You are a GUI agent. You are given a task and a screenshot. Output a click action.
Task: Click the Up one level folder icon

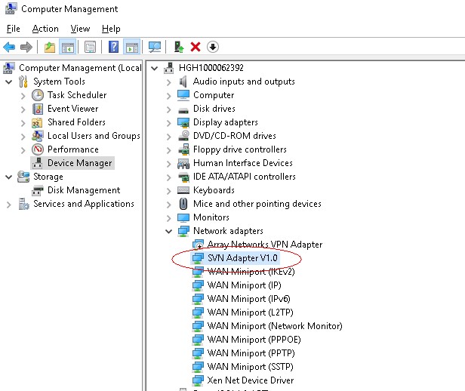[x=50, y=47]
